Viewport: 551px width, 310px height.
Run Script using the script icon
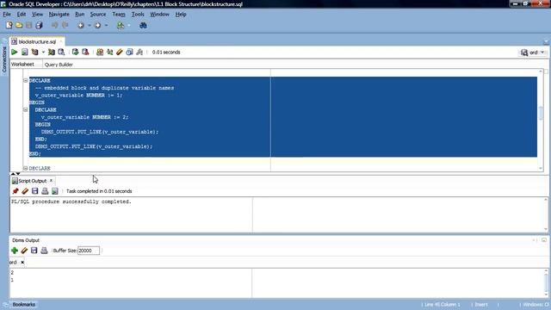[x=25, y=52]
